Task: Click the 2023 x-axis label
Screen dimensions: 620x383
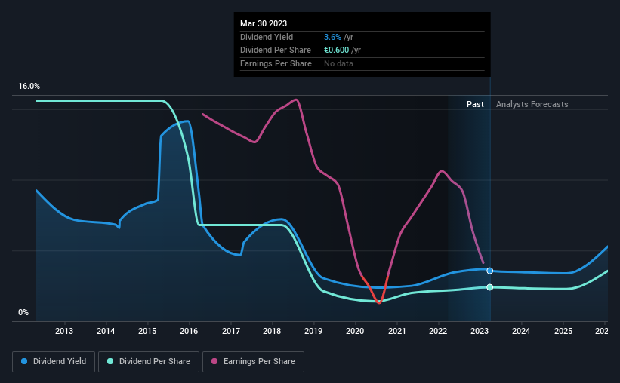Action: coord(480,331)
